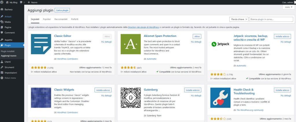
Task: Open Più dettagli for Classic Editor
Action: (x=106, y=42)
